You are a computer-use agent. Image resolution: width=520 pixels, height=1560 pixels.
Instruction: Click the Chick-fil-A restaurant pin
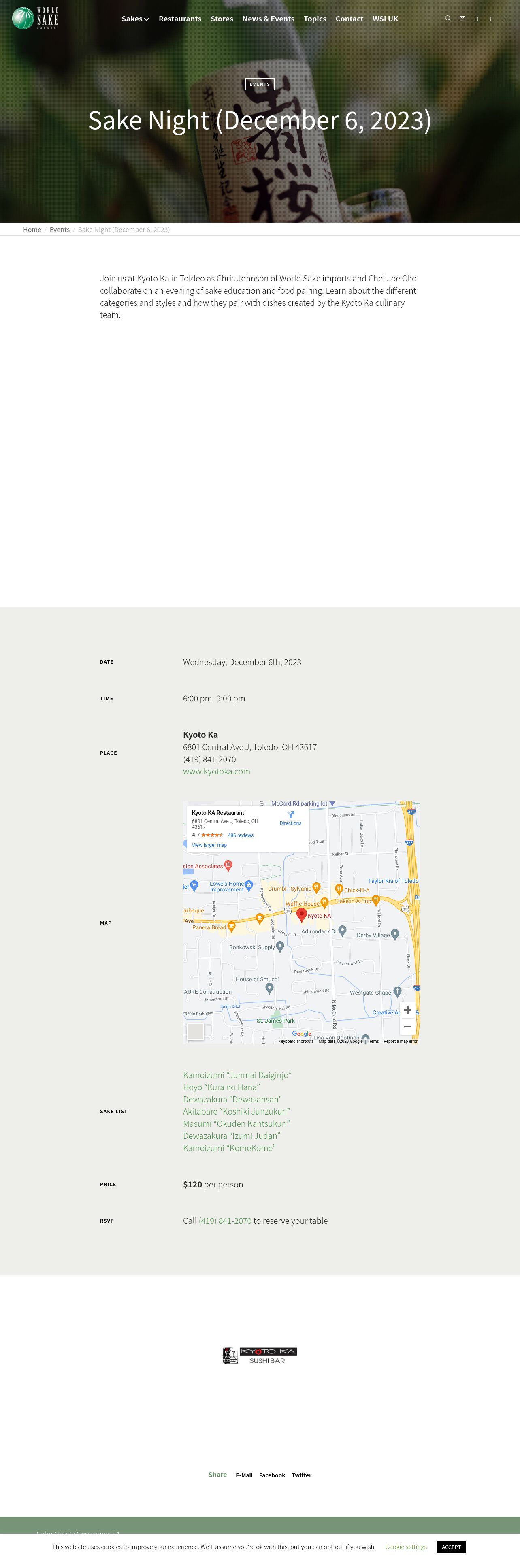point(339,889)
